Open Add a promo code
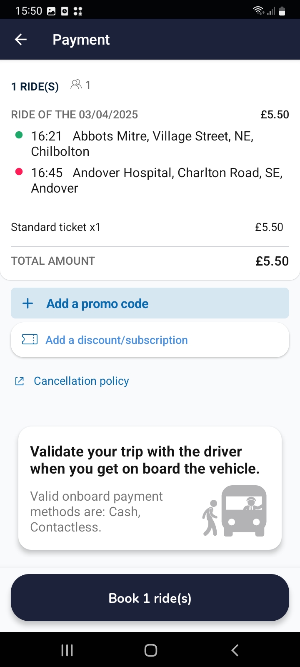This screenshot has width=300, height=667. pyautogui.click(x=97, y=303)
